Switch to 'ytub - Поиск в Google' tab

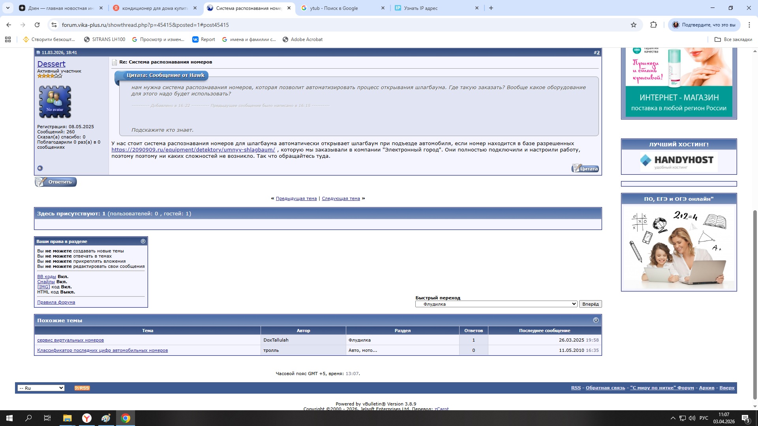339,8
